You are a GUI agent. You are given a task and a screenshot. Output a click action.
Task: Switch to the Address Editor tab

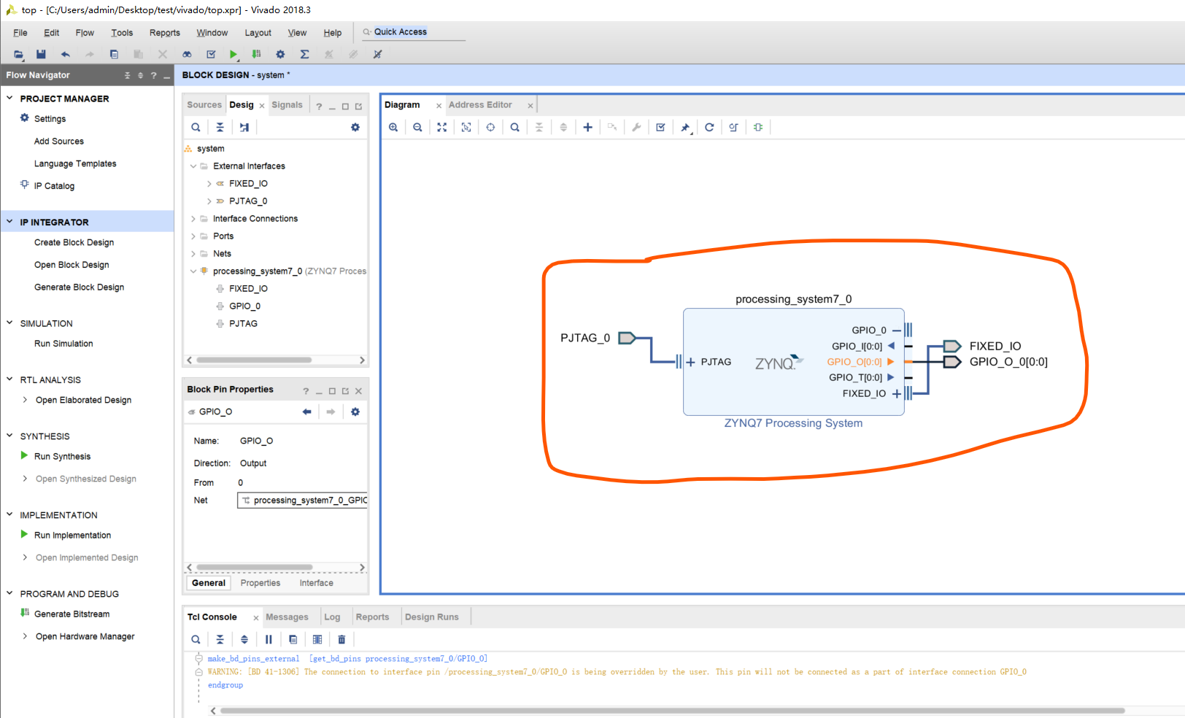tap(480, 105)
